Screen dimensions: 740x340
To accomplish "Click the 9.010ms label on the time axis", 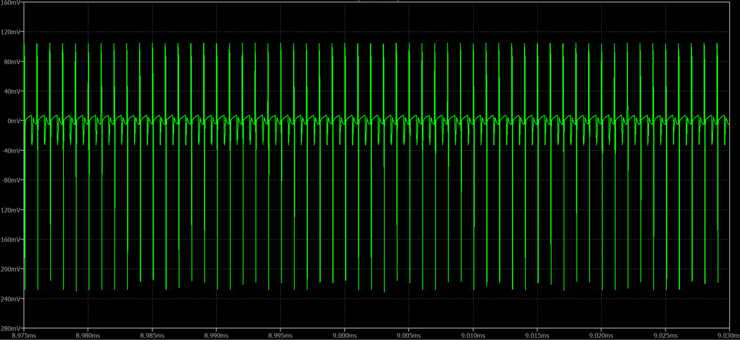I will 473,335.
